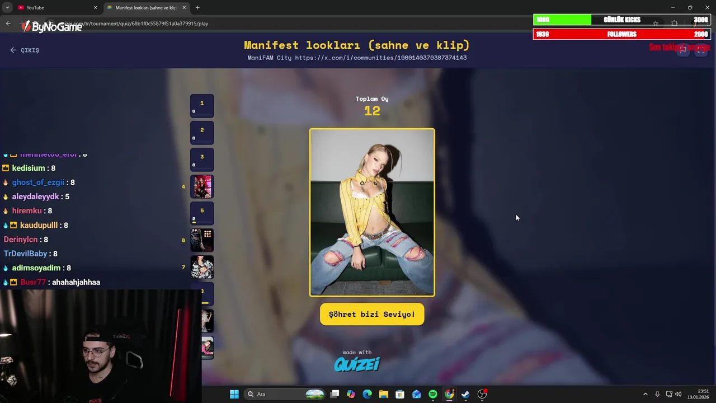The image size is (716, 403).
Task: Select rank slot 1 in the list
Action: pyautogui.click(x=202, y=106)
